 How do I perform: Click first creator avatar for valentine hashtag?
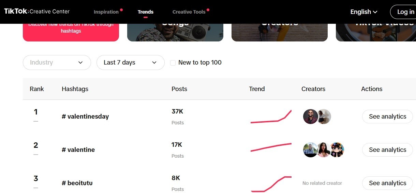310,150
